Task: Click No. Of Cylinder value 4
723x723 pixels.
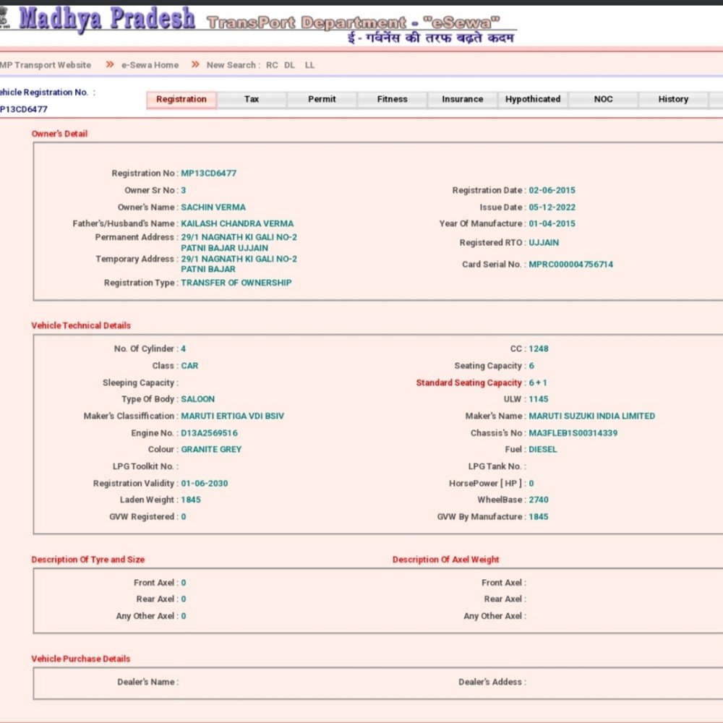Action: pyautogui.click(x=184, y=349)
